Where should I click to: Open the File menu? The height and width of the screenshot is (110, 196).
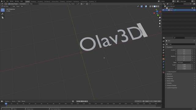[x=4, y=1]
